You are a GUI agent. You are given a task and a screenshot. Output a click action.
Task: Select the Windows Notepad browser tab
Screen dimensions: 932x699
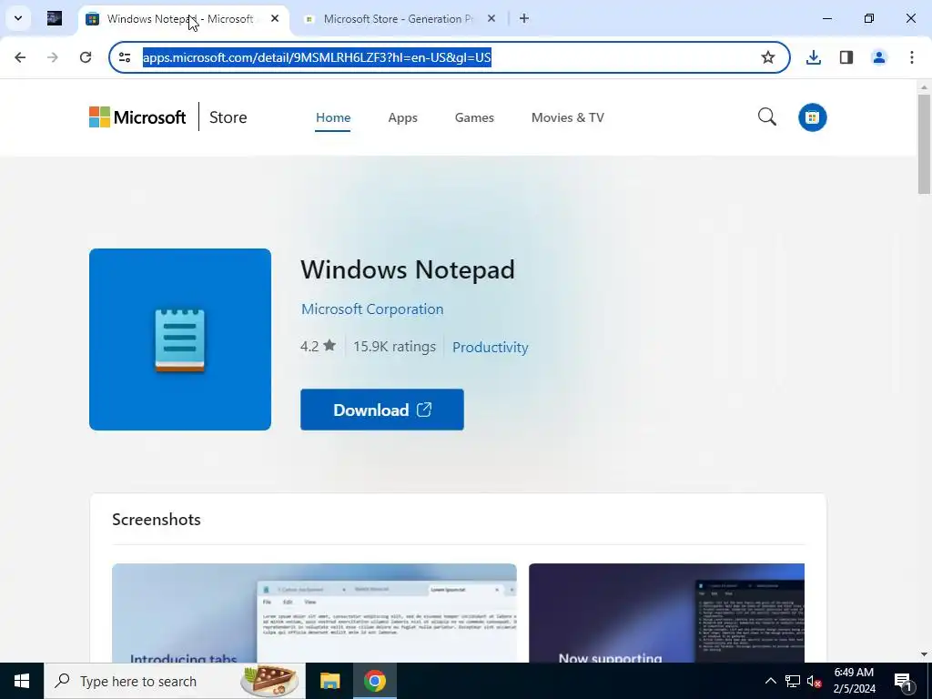tap(183, 19)
